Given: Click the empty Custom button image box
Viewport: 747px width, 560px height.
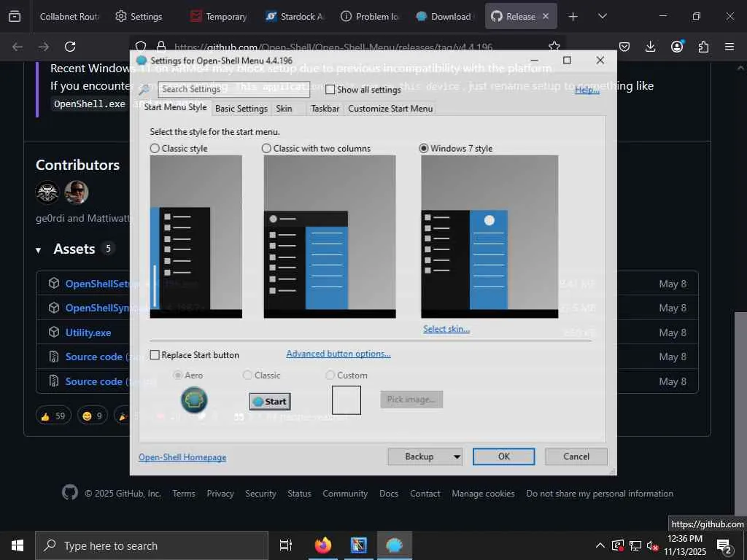Looking at the screenshot, I should tap(347, 400).
